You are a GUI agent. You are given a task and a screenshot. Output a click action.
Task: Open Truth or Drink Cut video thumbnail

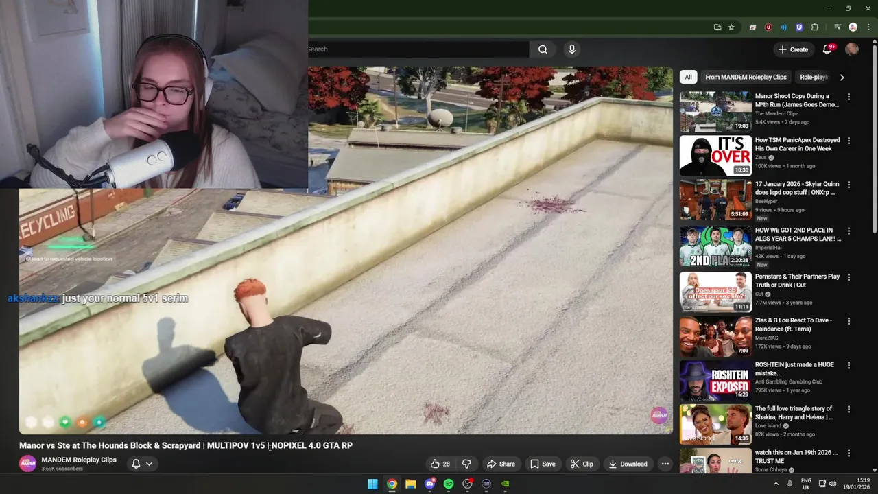point(715,292)
